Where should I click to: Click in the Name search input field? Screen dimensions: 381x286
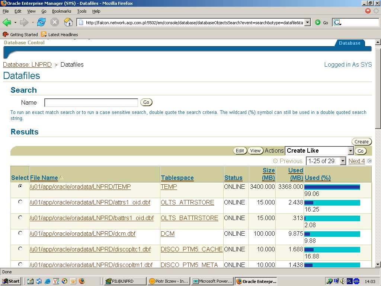click(x=91, y=103)
